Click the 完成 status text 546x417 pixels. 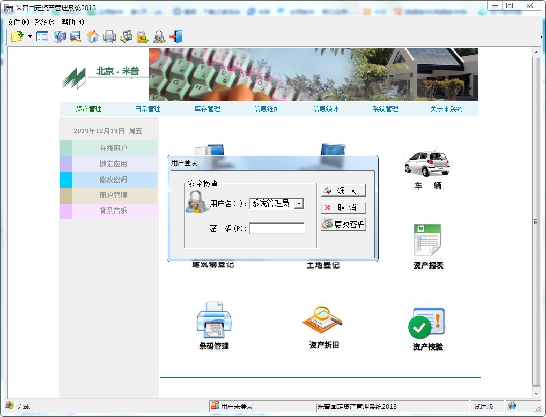[23, 407]
